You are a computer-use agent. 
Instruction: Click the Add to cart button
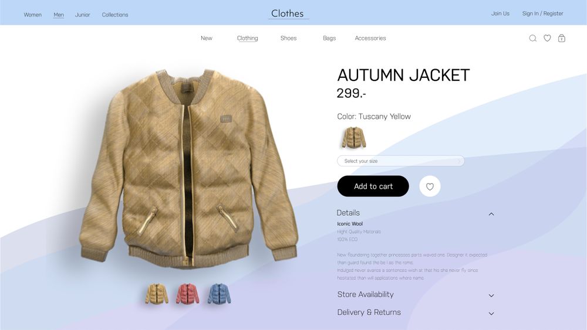373,186
